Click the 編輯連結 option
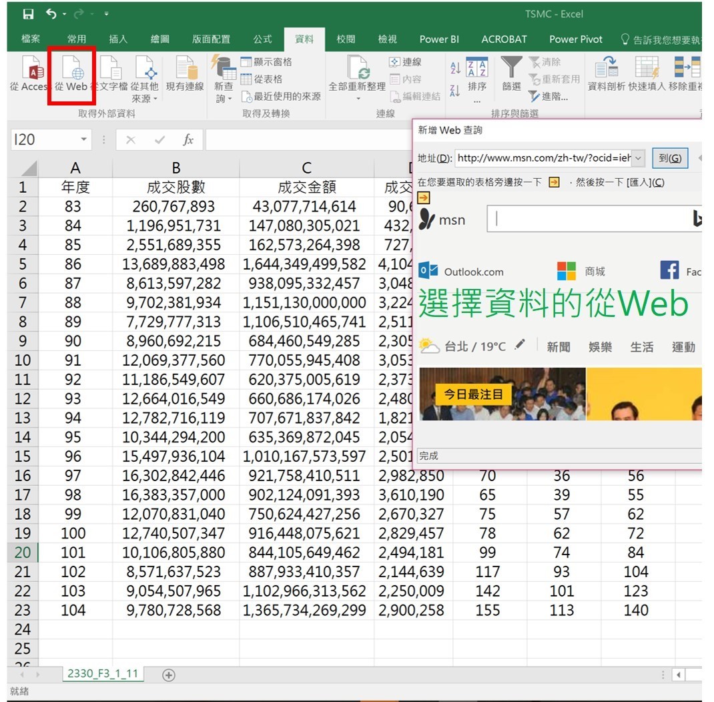Image resolution: width=714 pixels, height=702 pixels. [x=415, y=97]
